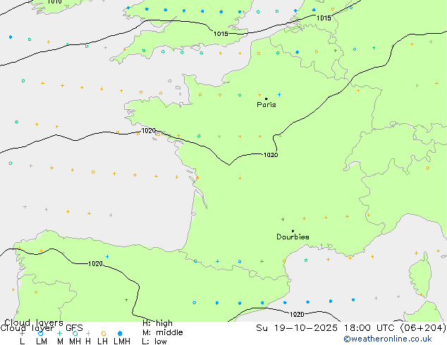
Task: Click the 1020 isobar label off the Brittany coast
Action: 149,131
